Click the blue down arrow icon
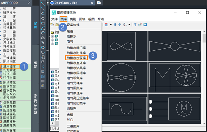This screenshot has height=132, width=207. coord(120,24)
